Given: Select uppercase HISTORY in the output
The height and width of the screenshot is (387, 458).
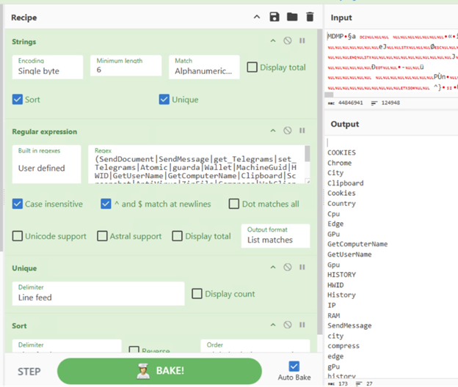Looking at the screenshot, I should coord(341,275).
